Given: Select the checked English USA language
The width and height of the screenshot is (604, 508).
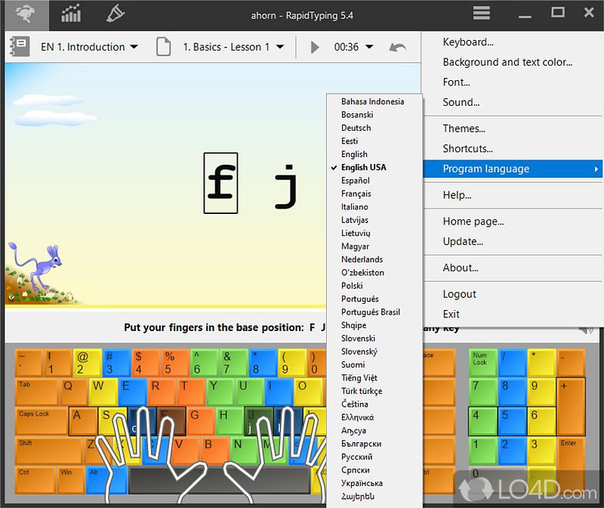Looking at the screenshot, I should (363, 167).
